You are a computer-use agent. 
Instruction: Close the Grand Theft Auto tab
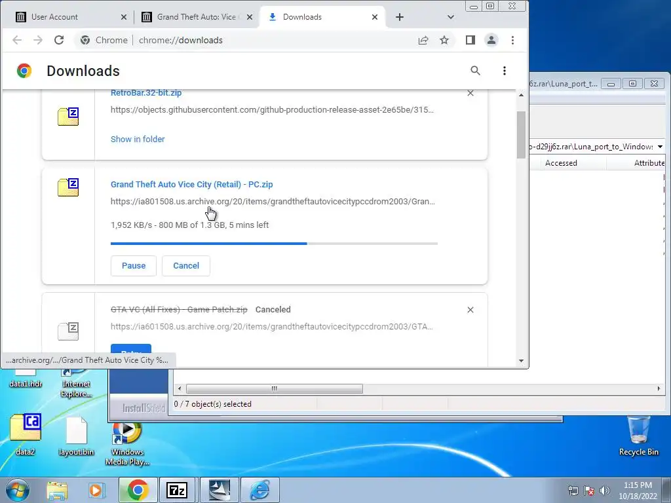click(x=250, y=17)
